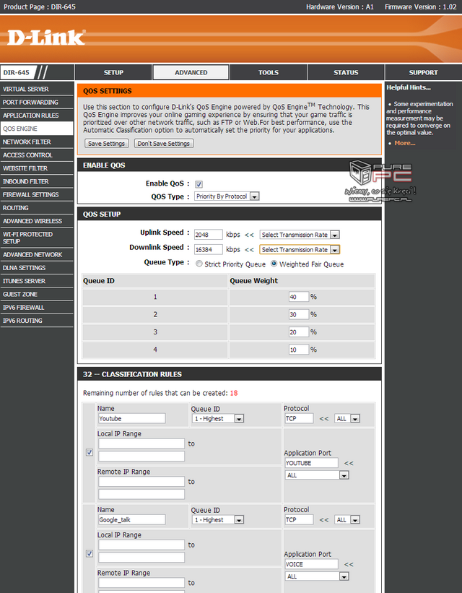This screenshot has height=593, width=462.
Task: Open Guest Zone page
Action: coord(37,294)
